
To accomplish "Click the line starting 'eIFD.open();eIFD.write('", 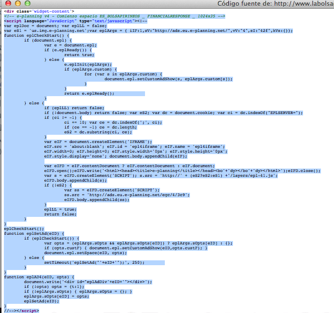I will [182, 171].
